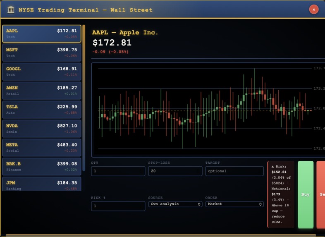
Task: Click the -0.09 (-0.05%) change text
Action: [110, 52]
